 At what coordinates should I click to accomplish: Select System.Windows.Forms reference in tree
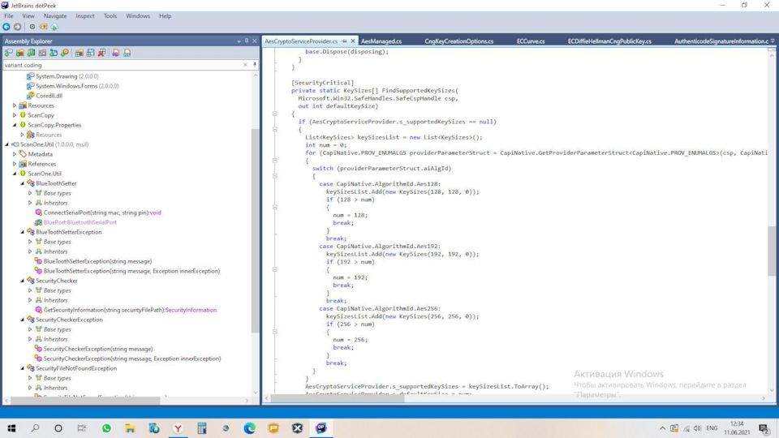tap(77, 86)
